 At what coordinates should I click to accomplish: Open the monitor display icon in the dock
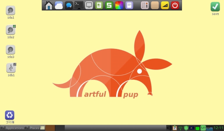[x=89, y=6]
